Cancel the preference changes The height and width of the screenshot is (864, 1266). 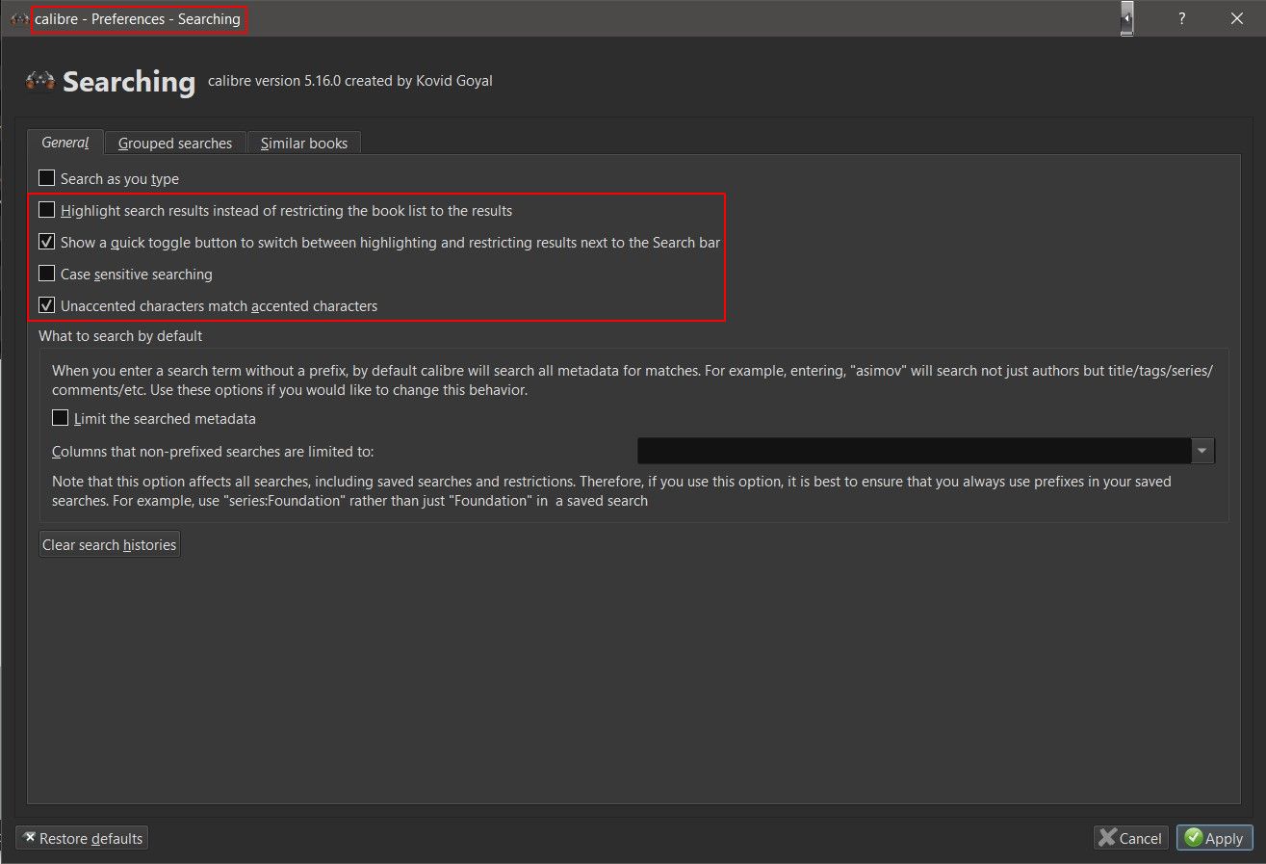tap(1130, 838)
